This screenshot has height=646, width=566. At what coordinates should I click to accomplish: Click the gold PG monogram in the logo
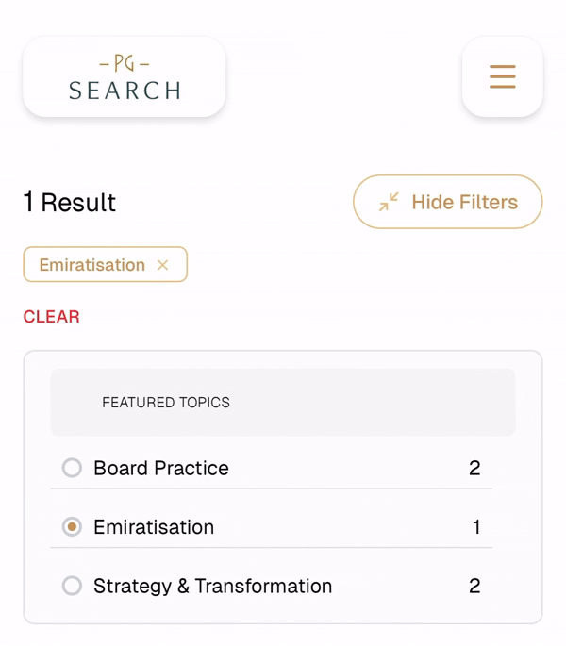tap(124, 64)
